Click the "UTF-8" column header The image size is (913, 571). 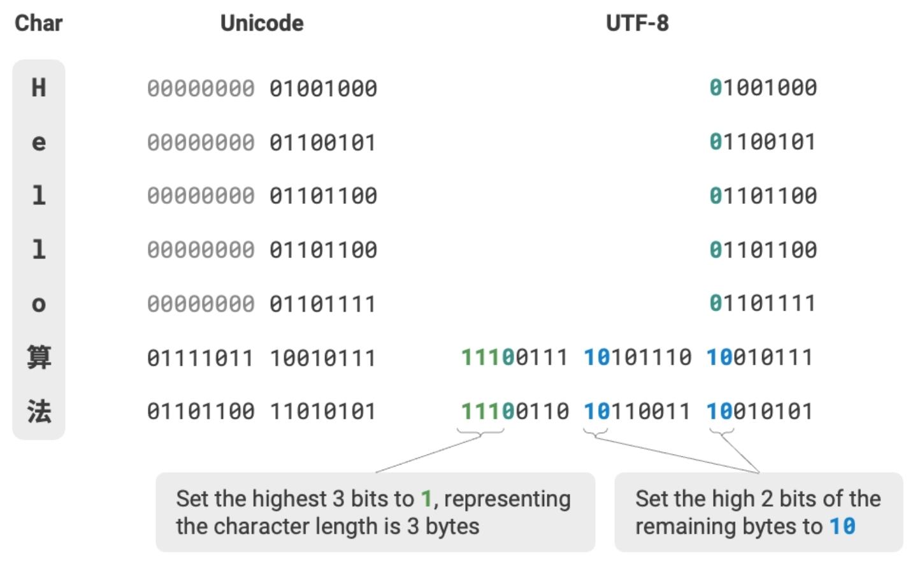tap(637, 24)
